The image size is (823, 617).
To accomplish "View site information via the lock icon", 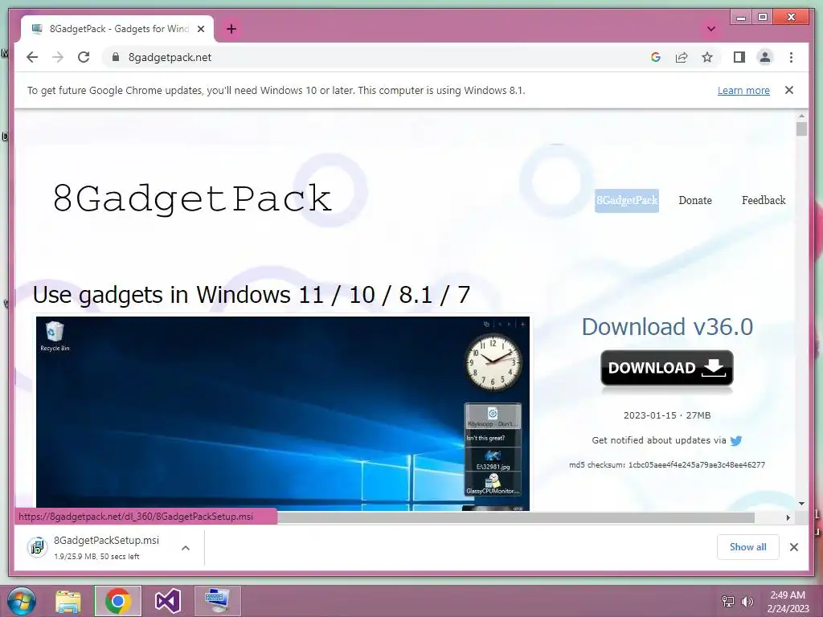I will [116, 57].
